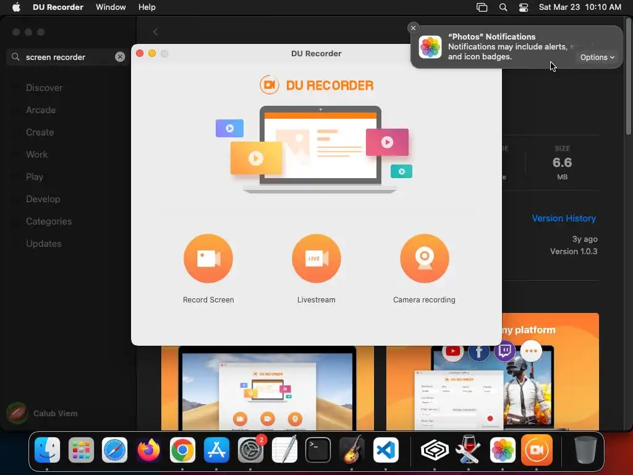The height and width of the screenshot is (475, 633).
Task: Launch Camera recording icon
Action: tap(424, 259)
